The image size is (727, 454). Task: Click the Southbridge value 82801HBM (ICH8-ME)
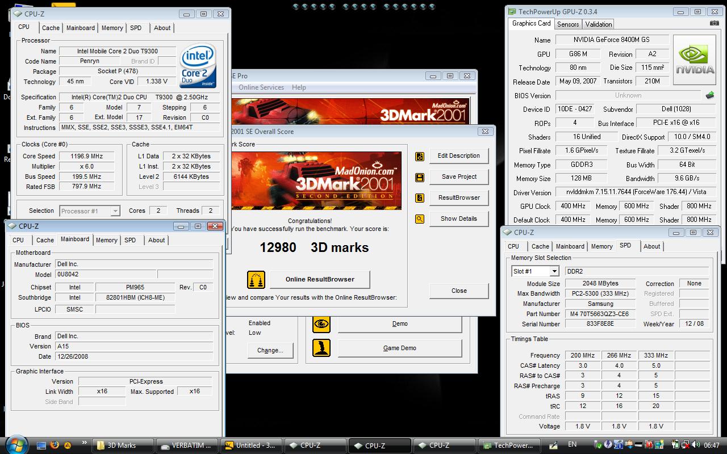pos(135,297)
